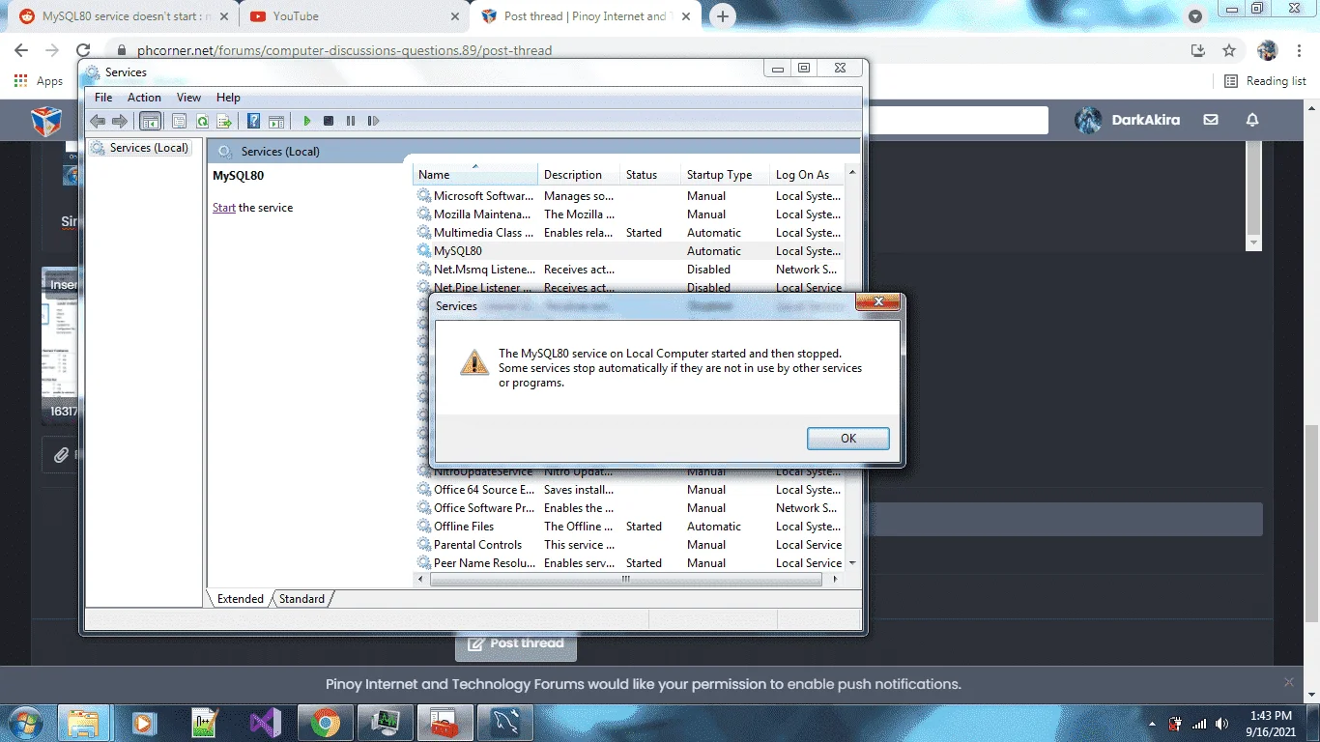1320x742 pixels.
Task: Select the Net.Msmq Listene... service row
Action: tap(629, 270)
